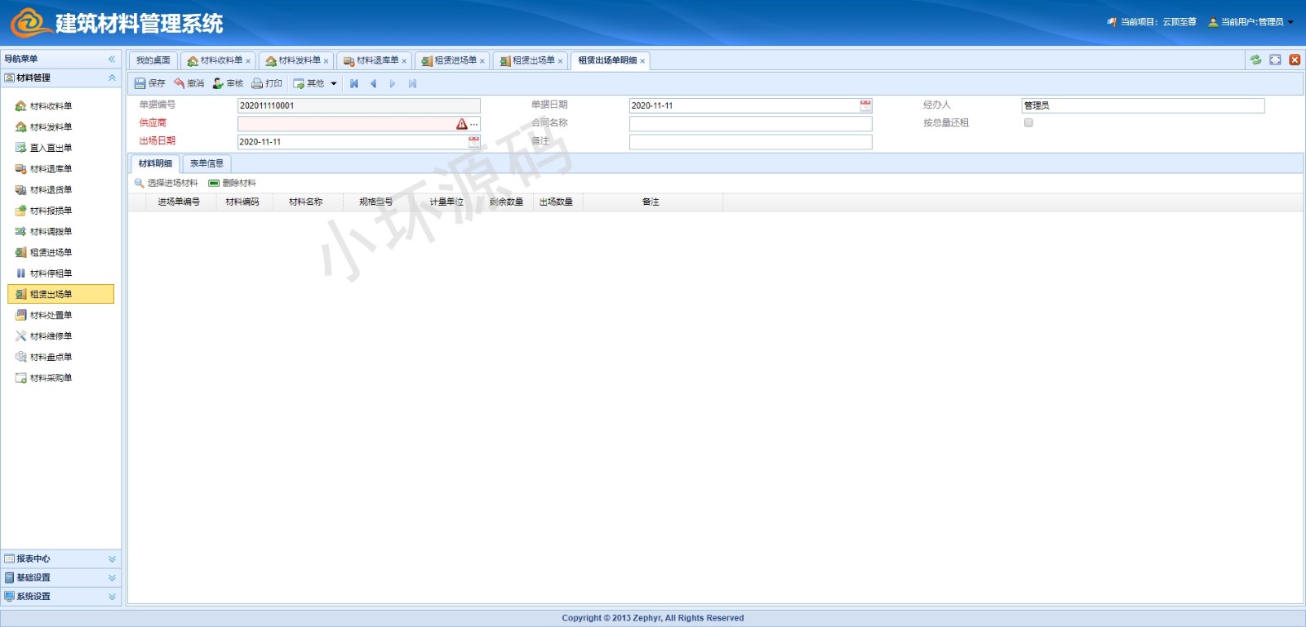Switch to 我的桌面 tab
1306x627 pixels.
[153, 60]
